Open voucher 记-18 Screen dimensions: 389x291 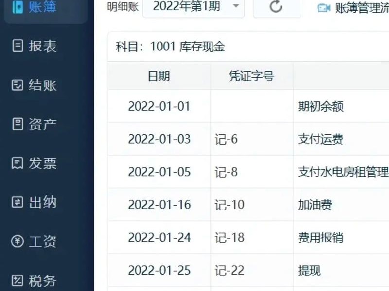pos(230,238)
